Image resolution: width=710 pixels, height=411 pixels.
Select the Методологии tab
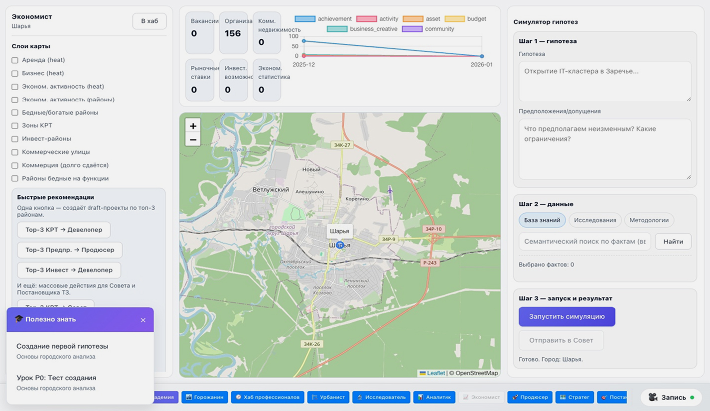(x=649, y=220)
